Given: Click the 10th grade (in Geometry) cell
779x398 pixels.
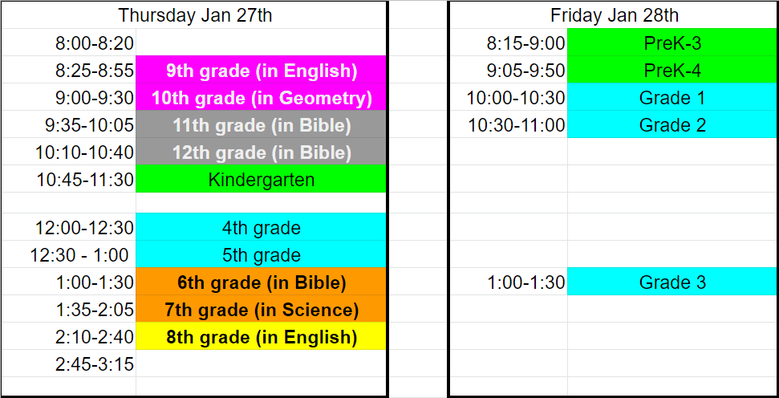Looking at the screenshot, I should (262, 98).
